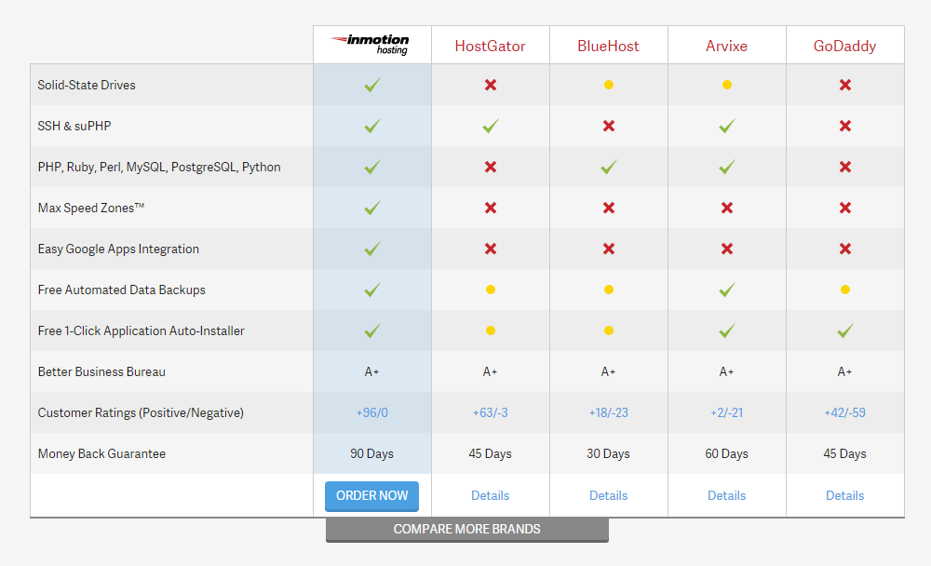Viewport: 931px width, 566px height.
Task: Click HostGator's red X for PHP, Ruby, Perl row
Action: pos(490,167)
